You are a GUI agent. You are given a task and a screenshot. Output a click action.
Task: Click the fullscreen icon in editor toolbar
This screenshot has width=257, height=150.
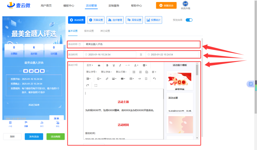[96, 85]
